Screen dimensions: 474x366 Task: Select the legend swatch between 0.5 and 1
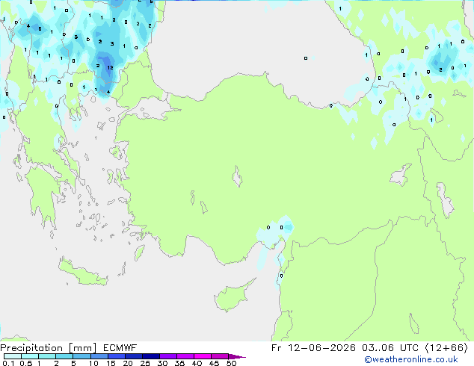click(x=30, y=356)
